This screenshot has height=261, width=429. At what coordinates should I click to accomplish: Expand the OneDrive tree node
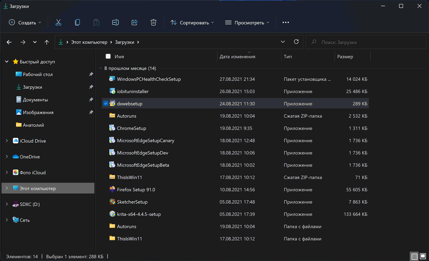click(x=7, y=157)
